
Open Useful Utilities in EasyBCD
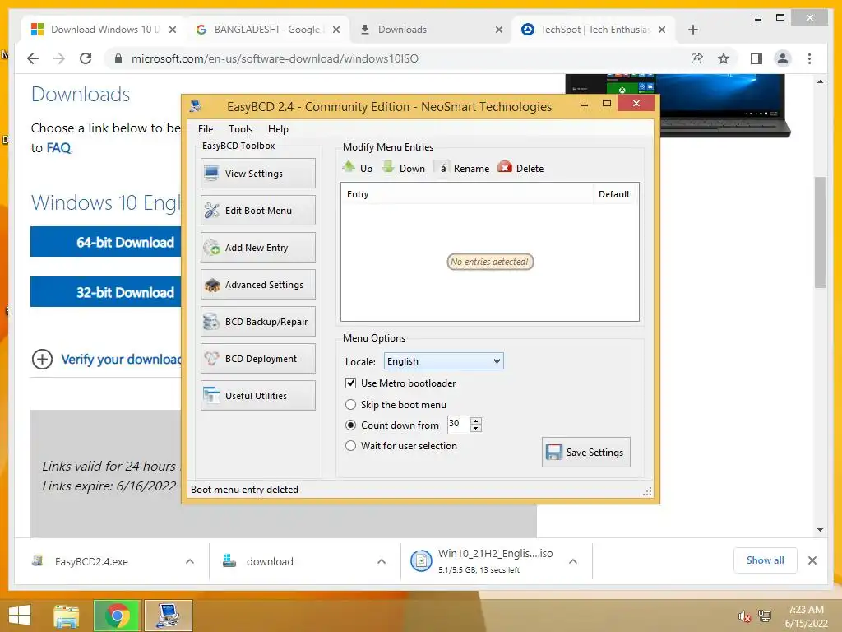click(x=257, y=396)
